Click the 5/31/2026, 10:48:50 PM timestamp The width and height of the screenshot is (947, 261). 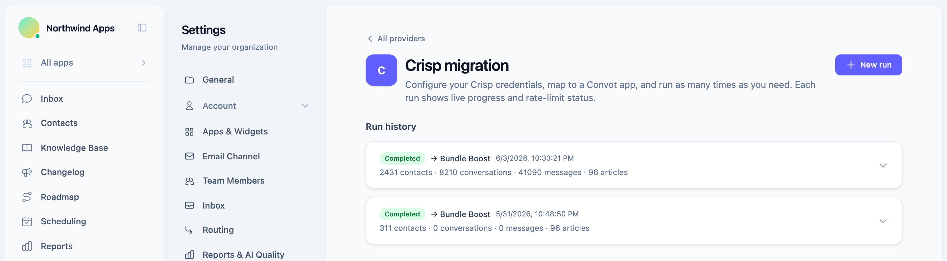pos(537,214)
